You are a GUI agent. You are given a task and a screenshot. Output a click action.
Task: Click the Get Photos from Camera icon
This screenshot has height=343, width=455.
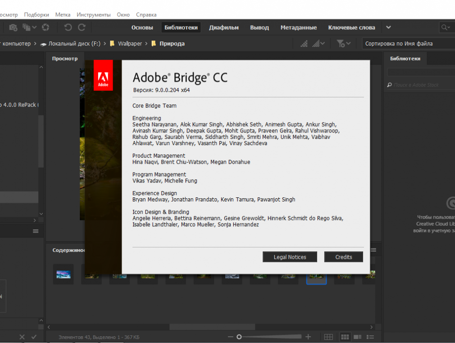click(13, 27)
